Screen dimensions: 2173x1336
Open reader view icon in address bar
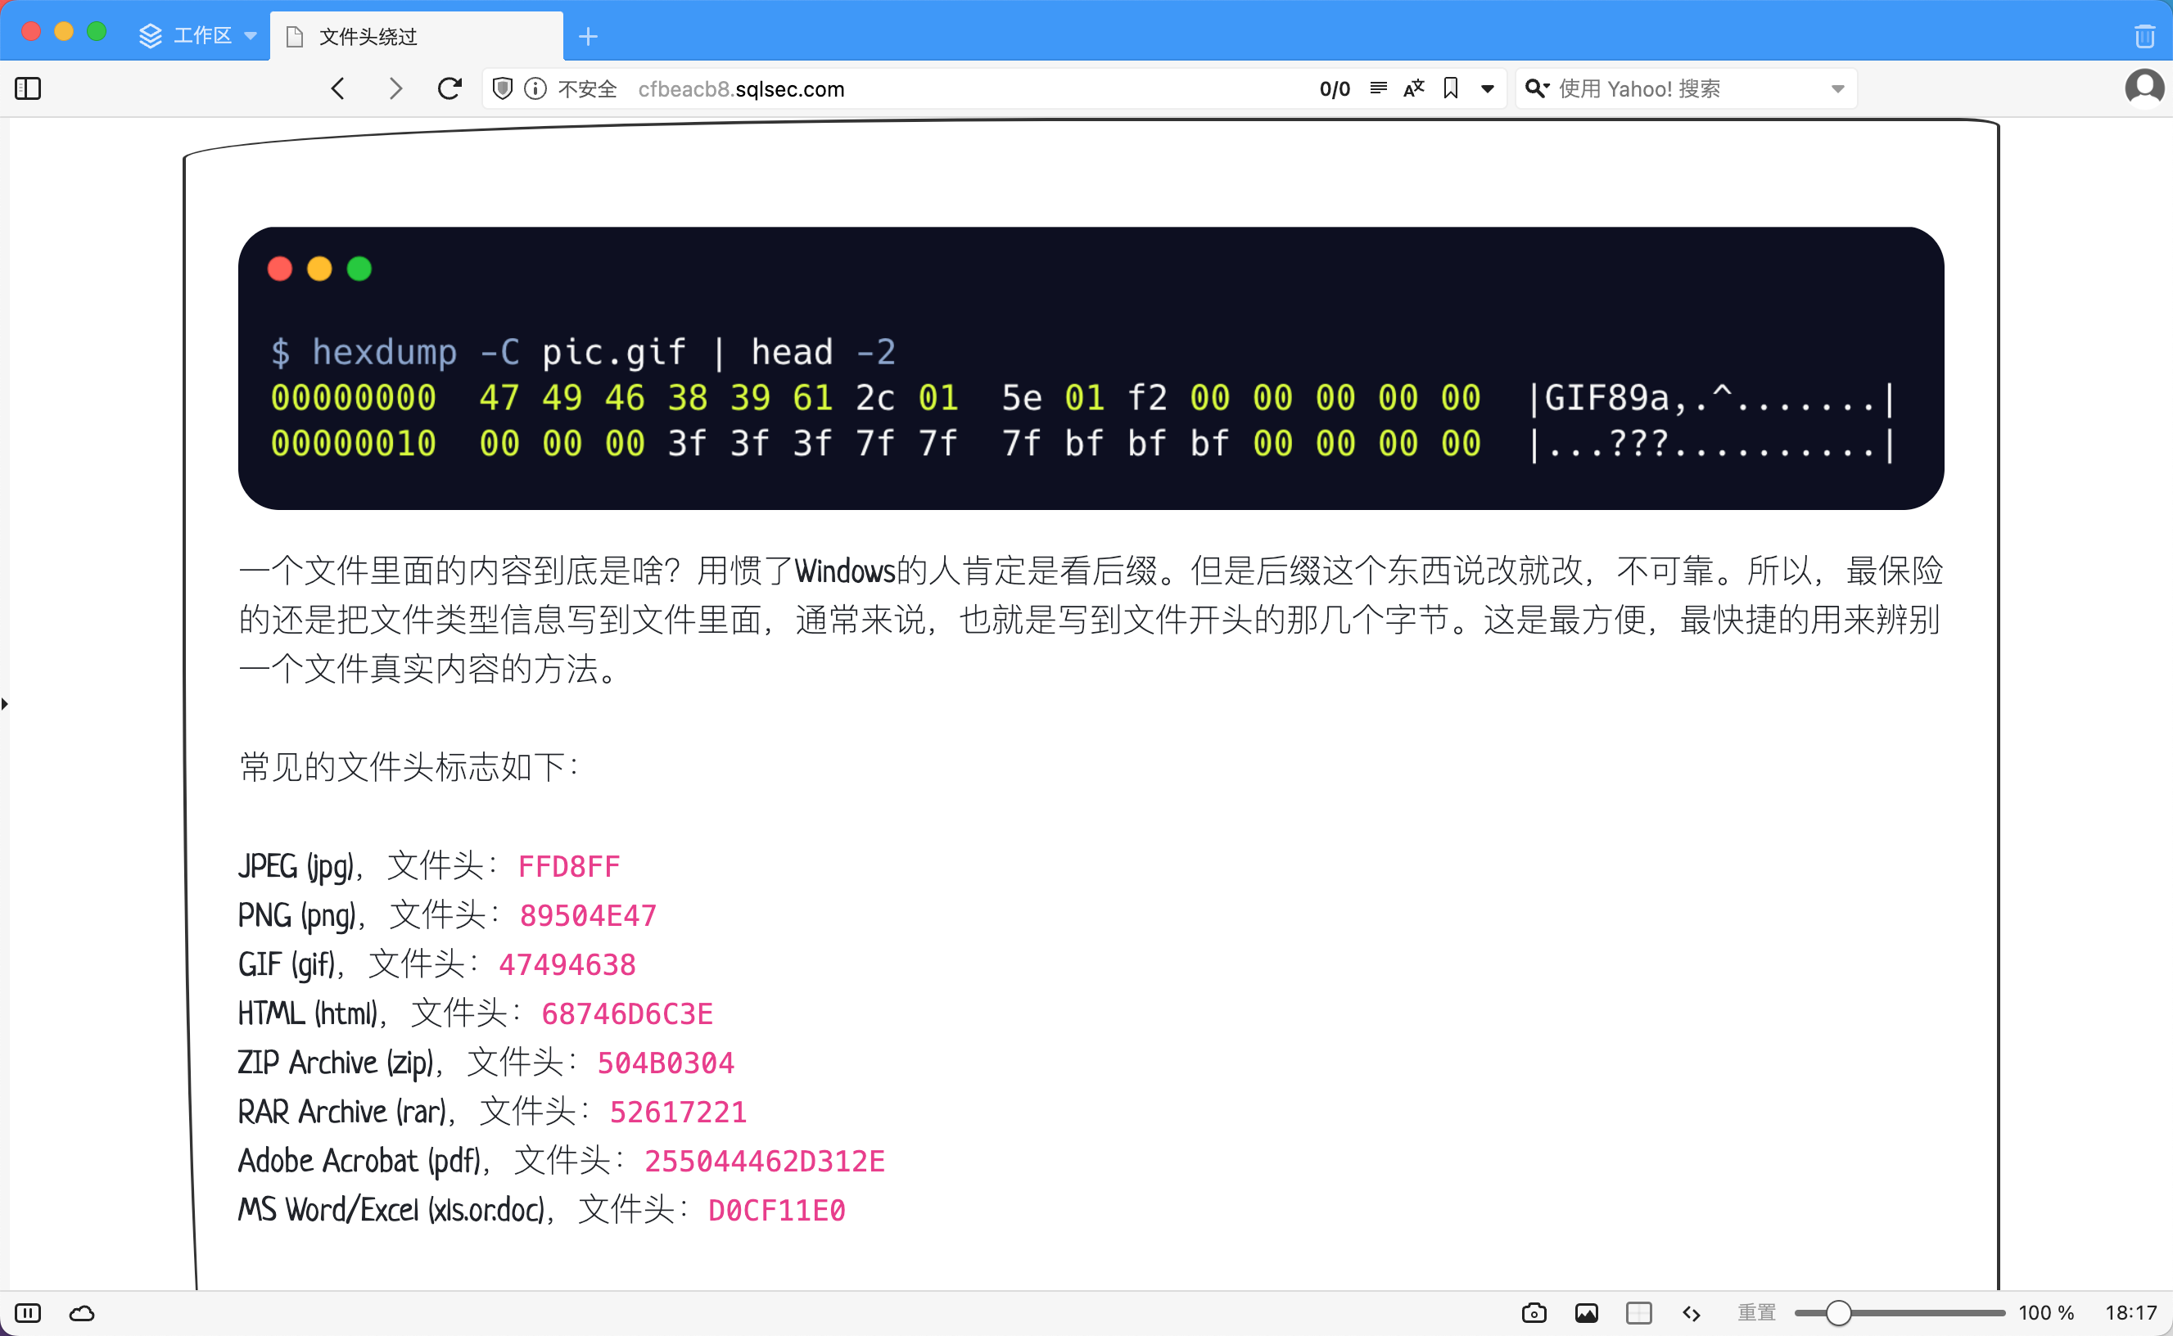tap(1379, 88)
